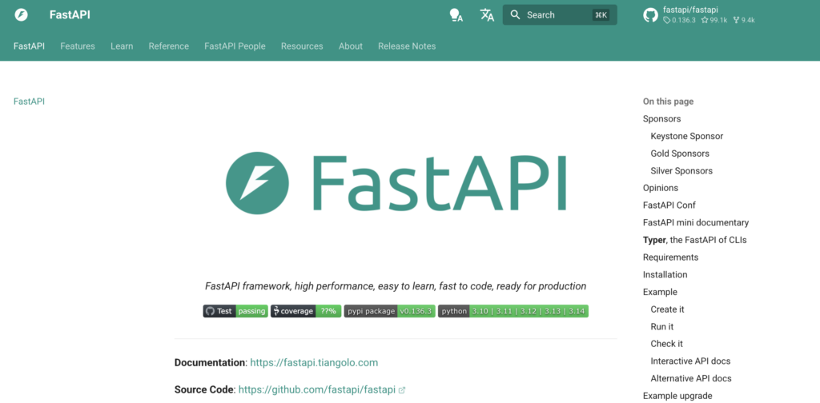The width and height of the screenshot is (820, 403).
Task: Jump to Example section
Action: 660,292
